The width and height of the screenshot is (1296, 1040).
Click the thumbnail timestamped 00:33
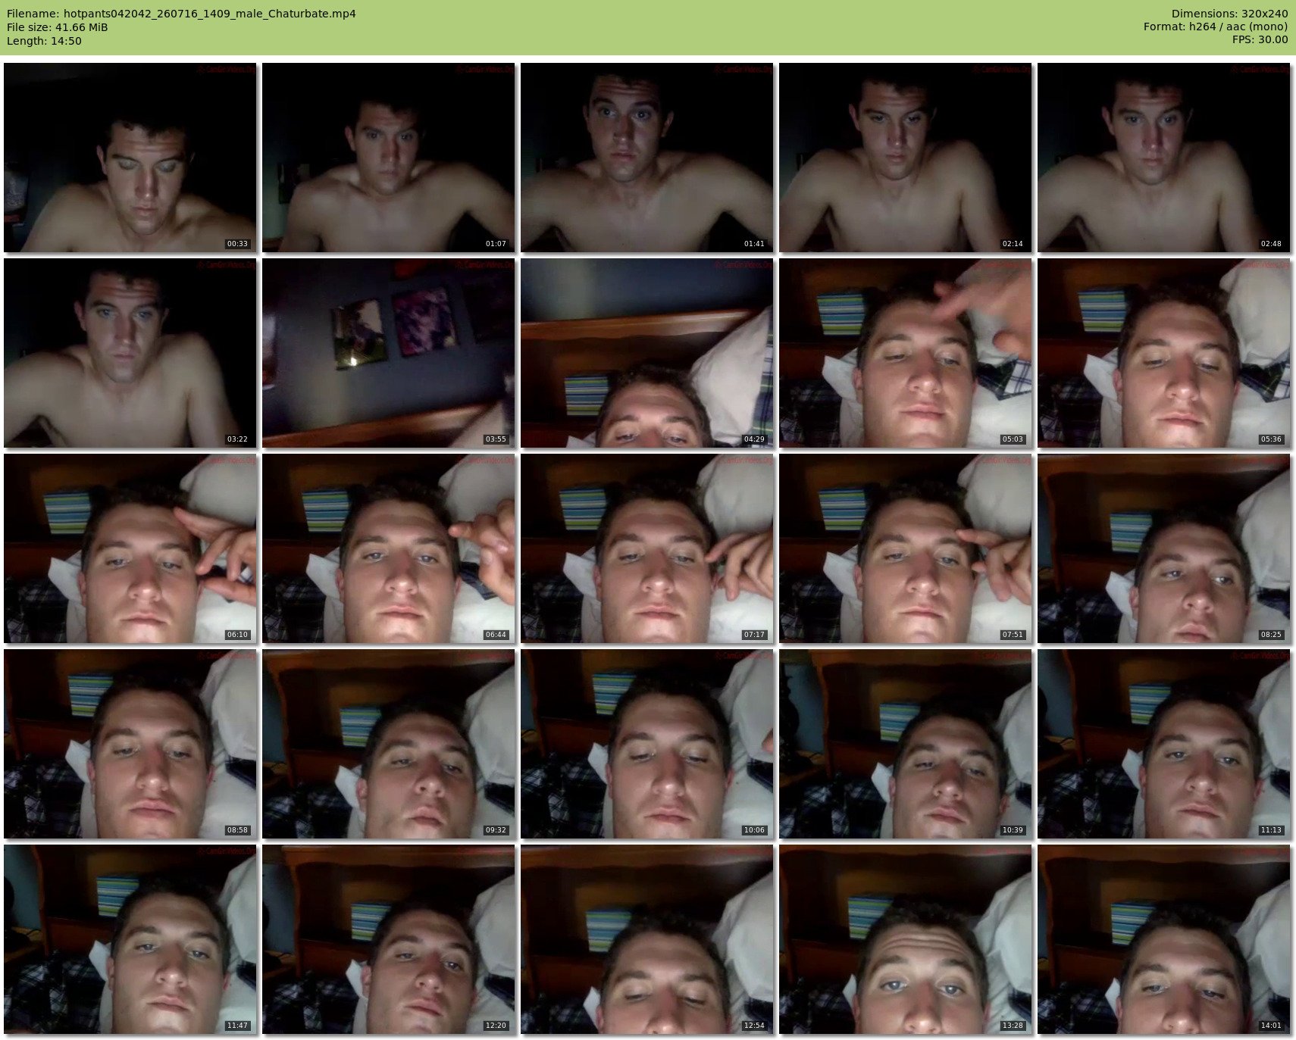coord(130,158)
